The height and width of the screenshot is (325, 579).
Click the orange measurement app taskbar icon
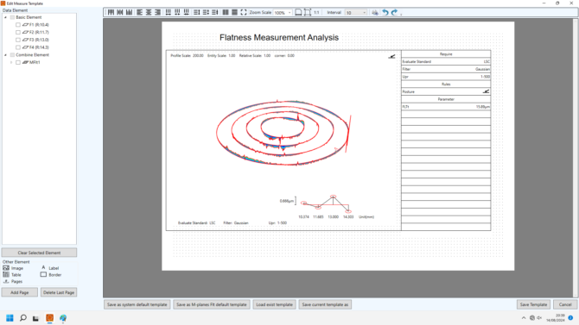coord(49,317)
